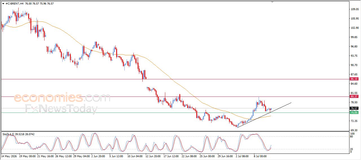The image size is (361, 160).
Task: Select the 12 Jun 20:00 time label
Action: click(153, 156)
